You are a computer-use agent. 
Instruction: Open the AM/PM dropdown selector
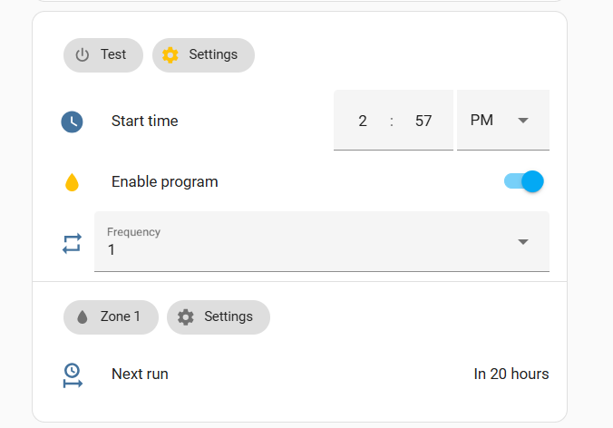pos(502,121)
